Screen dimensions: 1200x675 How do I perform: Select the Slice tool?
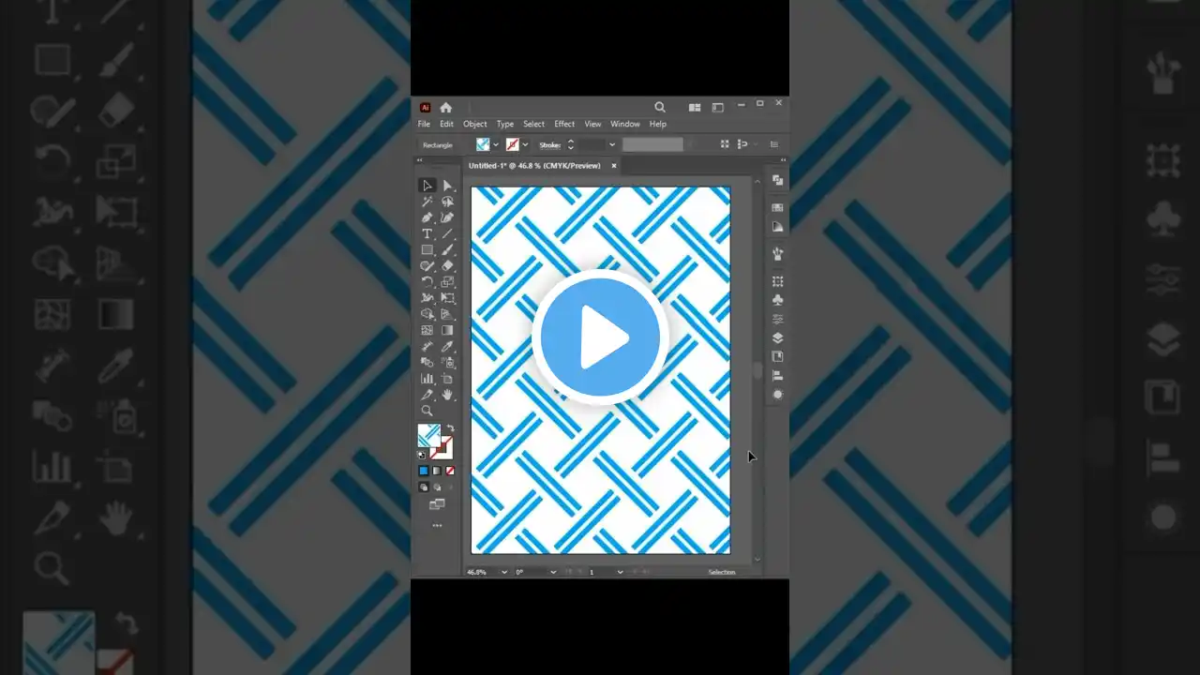click(427, 395)
